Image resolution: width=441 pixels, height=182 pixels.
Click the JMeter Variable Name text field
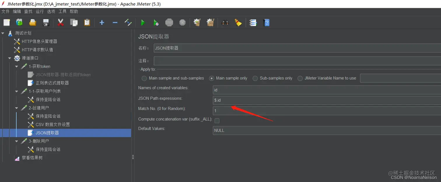click(400, 78)
